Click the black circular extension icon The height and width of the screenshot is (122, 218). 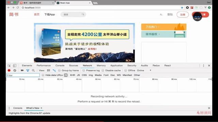(x=187, y=7)
